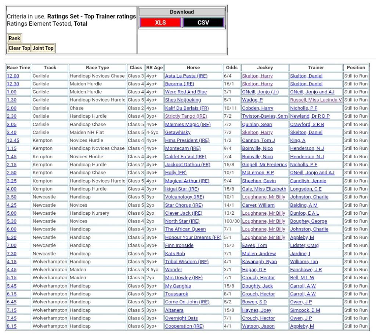Open trainer Boughey, George link
This screenshot has height=336, width=376.
(x=308, y=221)
